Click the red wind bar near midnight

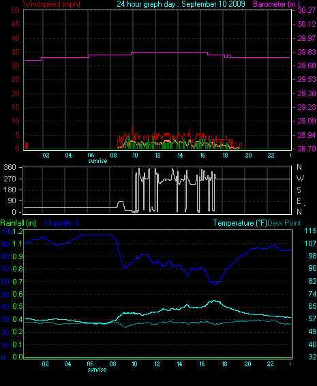27,146
